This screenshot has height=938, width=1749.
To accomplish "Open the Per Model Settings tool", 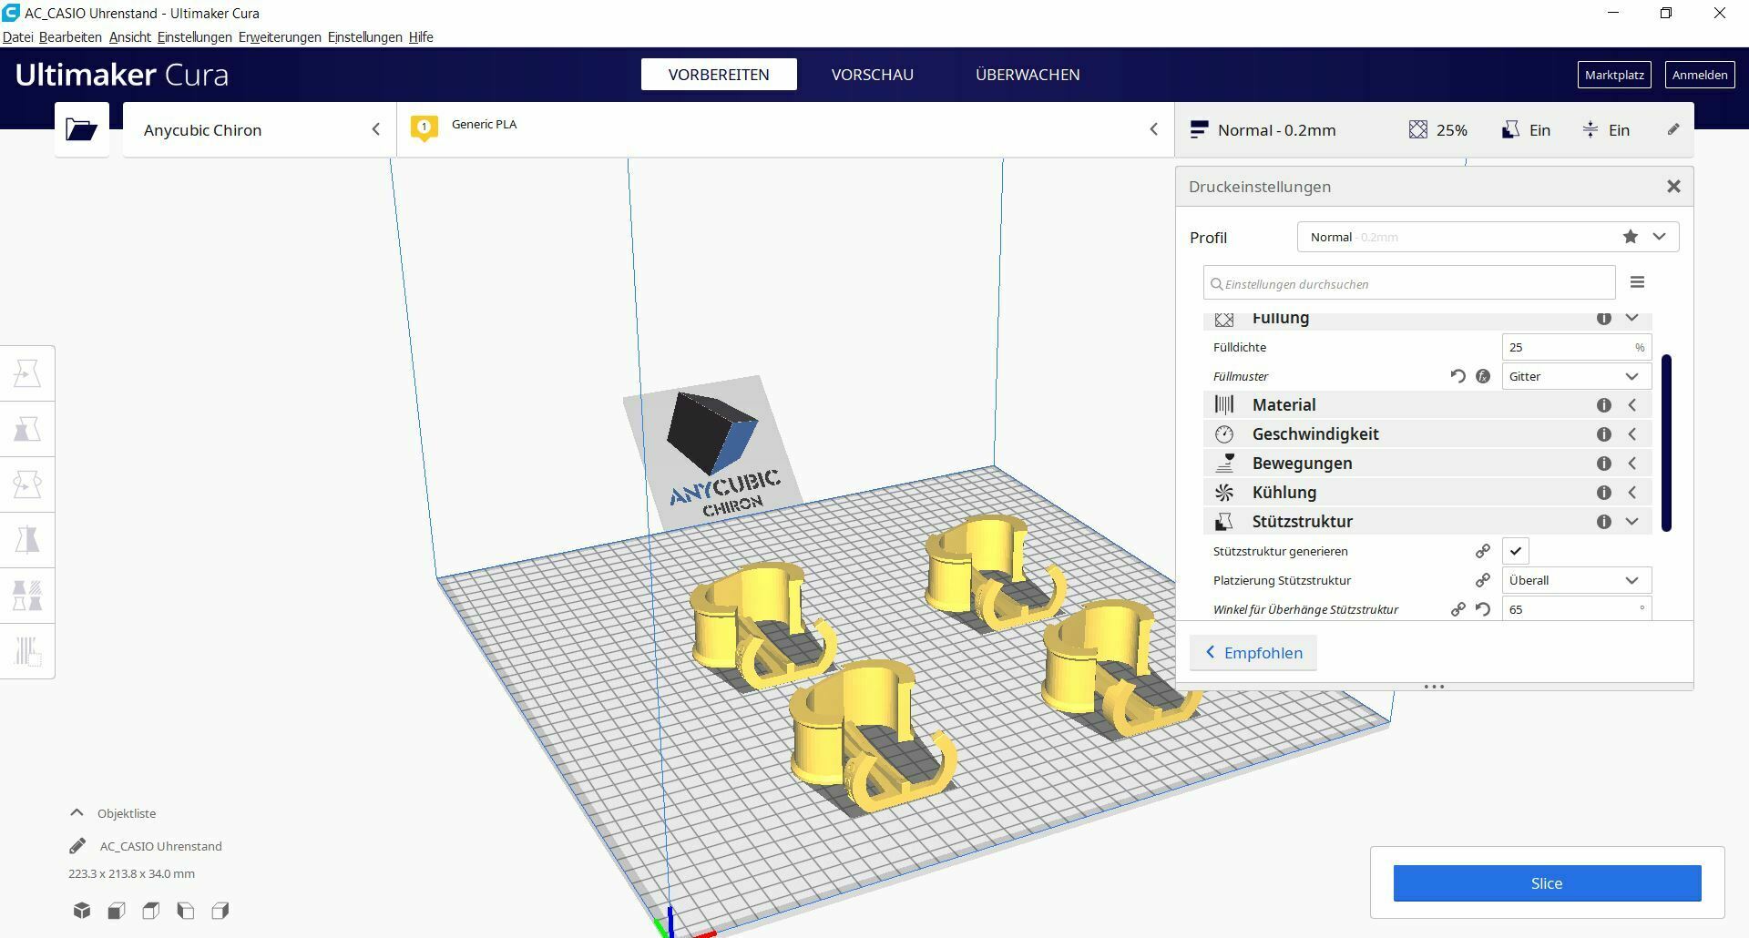I will tap(27, 596).
